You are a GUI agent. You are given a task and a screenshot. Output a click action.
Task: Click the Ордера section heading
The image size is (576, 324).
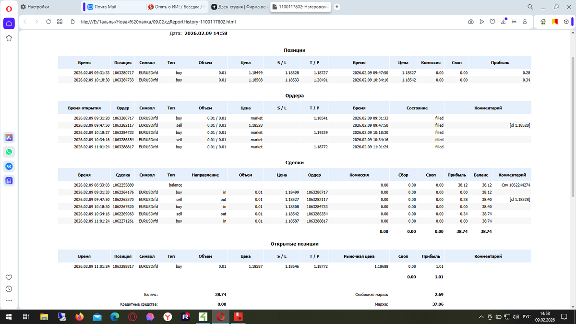pyautogui.click(x=295, y=95)
